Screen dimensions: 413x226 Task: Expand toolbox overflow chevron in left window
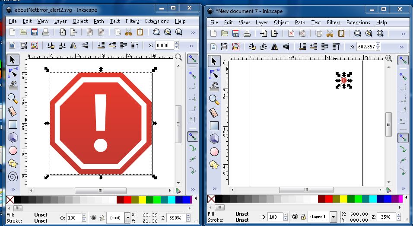pos(13,189)
